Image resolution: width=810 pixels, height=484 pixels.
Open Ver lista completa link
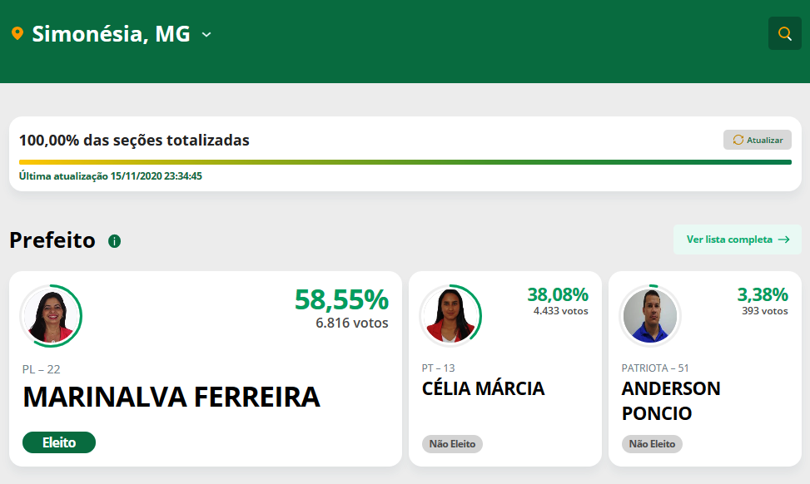pyautogui.click(x=738, y=240)
